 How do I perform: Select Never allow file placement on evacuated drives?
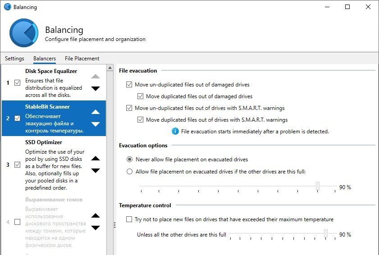[129, 159]
